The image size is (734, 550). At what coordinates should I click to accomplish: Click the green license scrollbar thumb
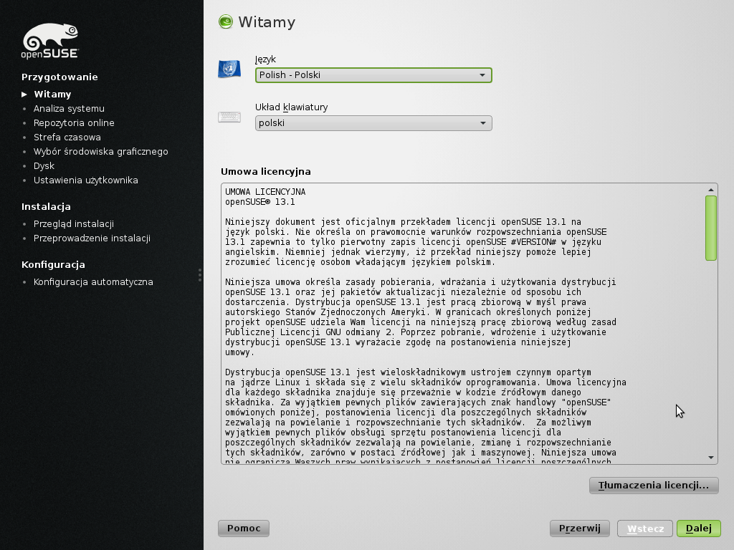(x=711, y=228)
